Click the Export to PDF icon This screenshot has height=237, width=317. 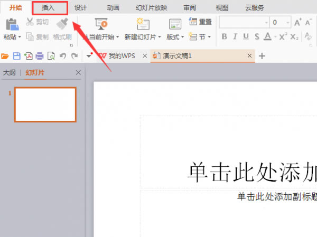click(x=29, y=56)
